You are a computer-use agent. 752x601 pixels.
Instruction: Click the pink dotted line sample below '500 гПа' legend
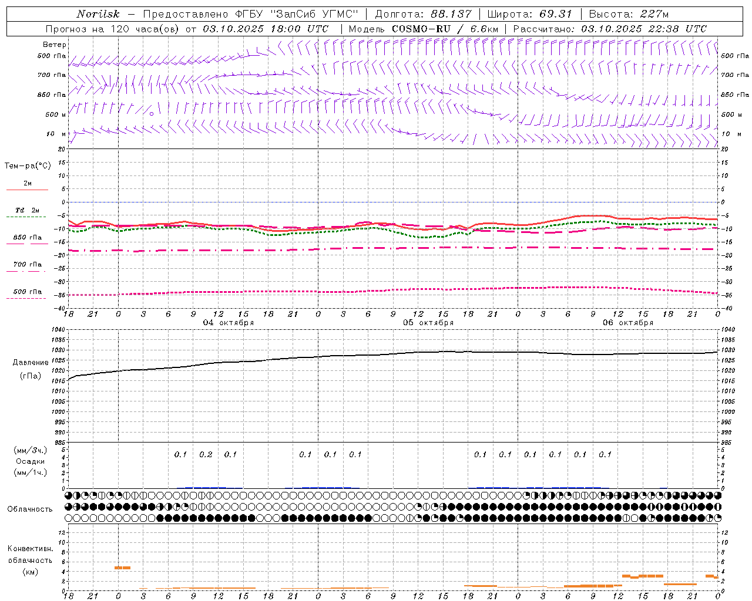click(x=26, y=298)
